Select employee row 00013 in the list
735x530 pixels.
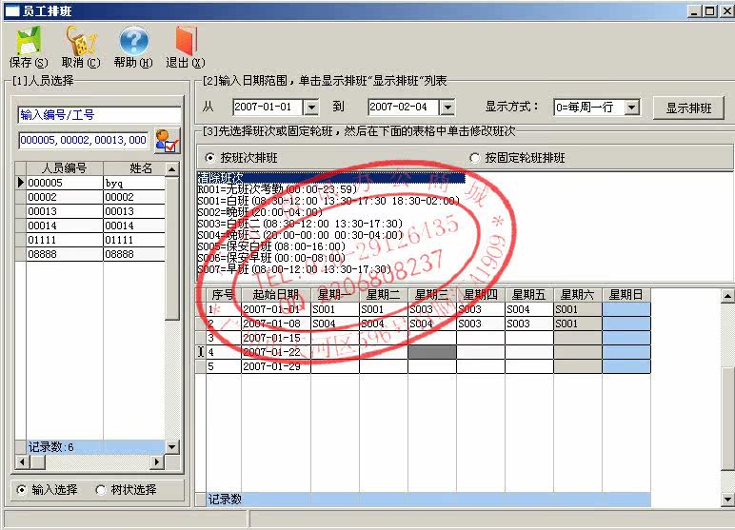click(x=57, y=211)
